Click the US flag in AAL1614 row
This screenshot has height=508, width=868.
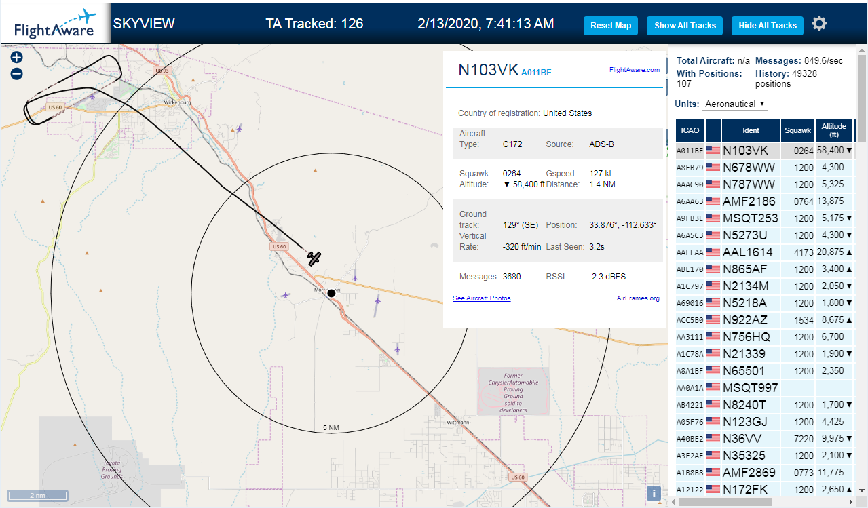713,252
